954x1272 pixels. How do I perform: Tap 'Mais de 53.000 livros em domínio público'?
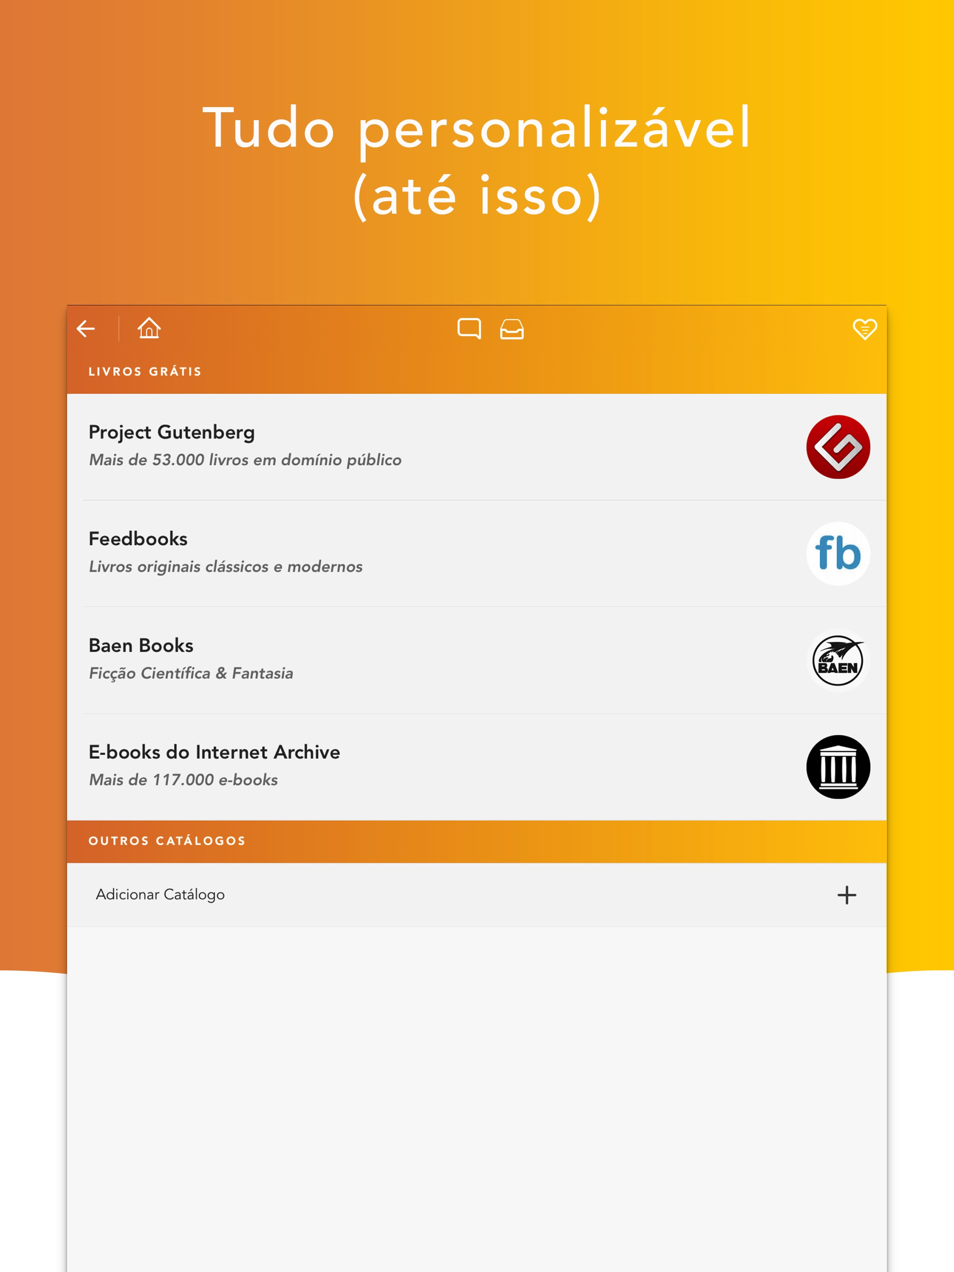tap(245, 460)
